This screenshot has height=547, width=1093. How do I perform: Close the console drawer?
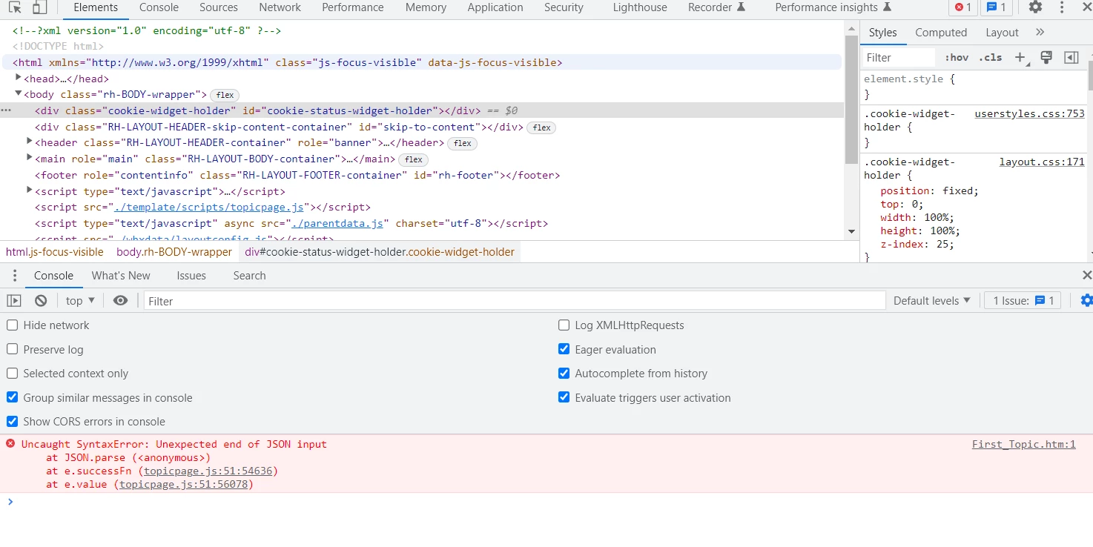1086,275
